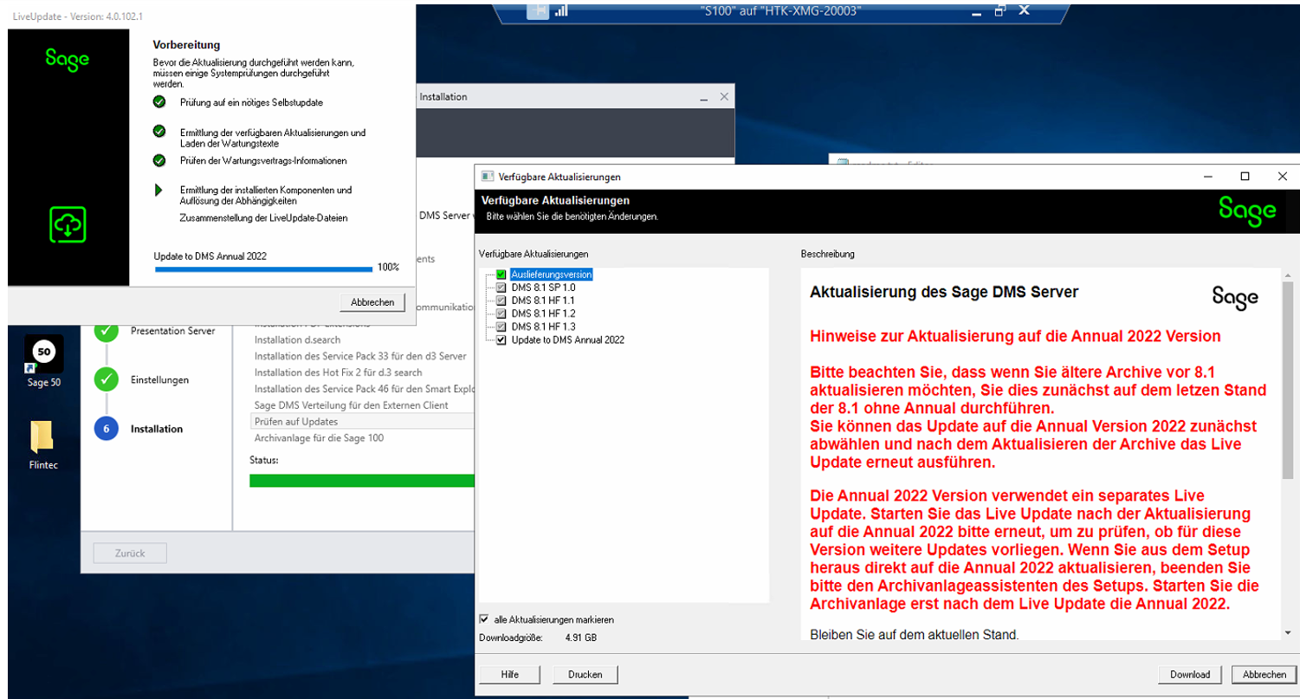Select the DMS 8.1 HF 1.2 tree entry
Viewport: 1300px width, 699px height.
click(543, 314)
